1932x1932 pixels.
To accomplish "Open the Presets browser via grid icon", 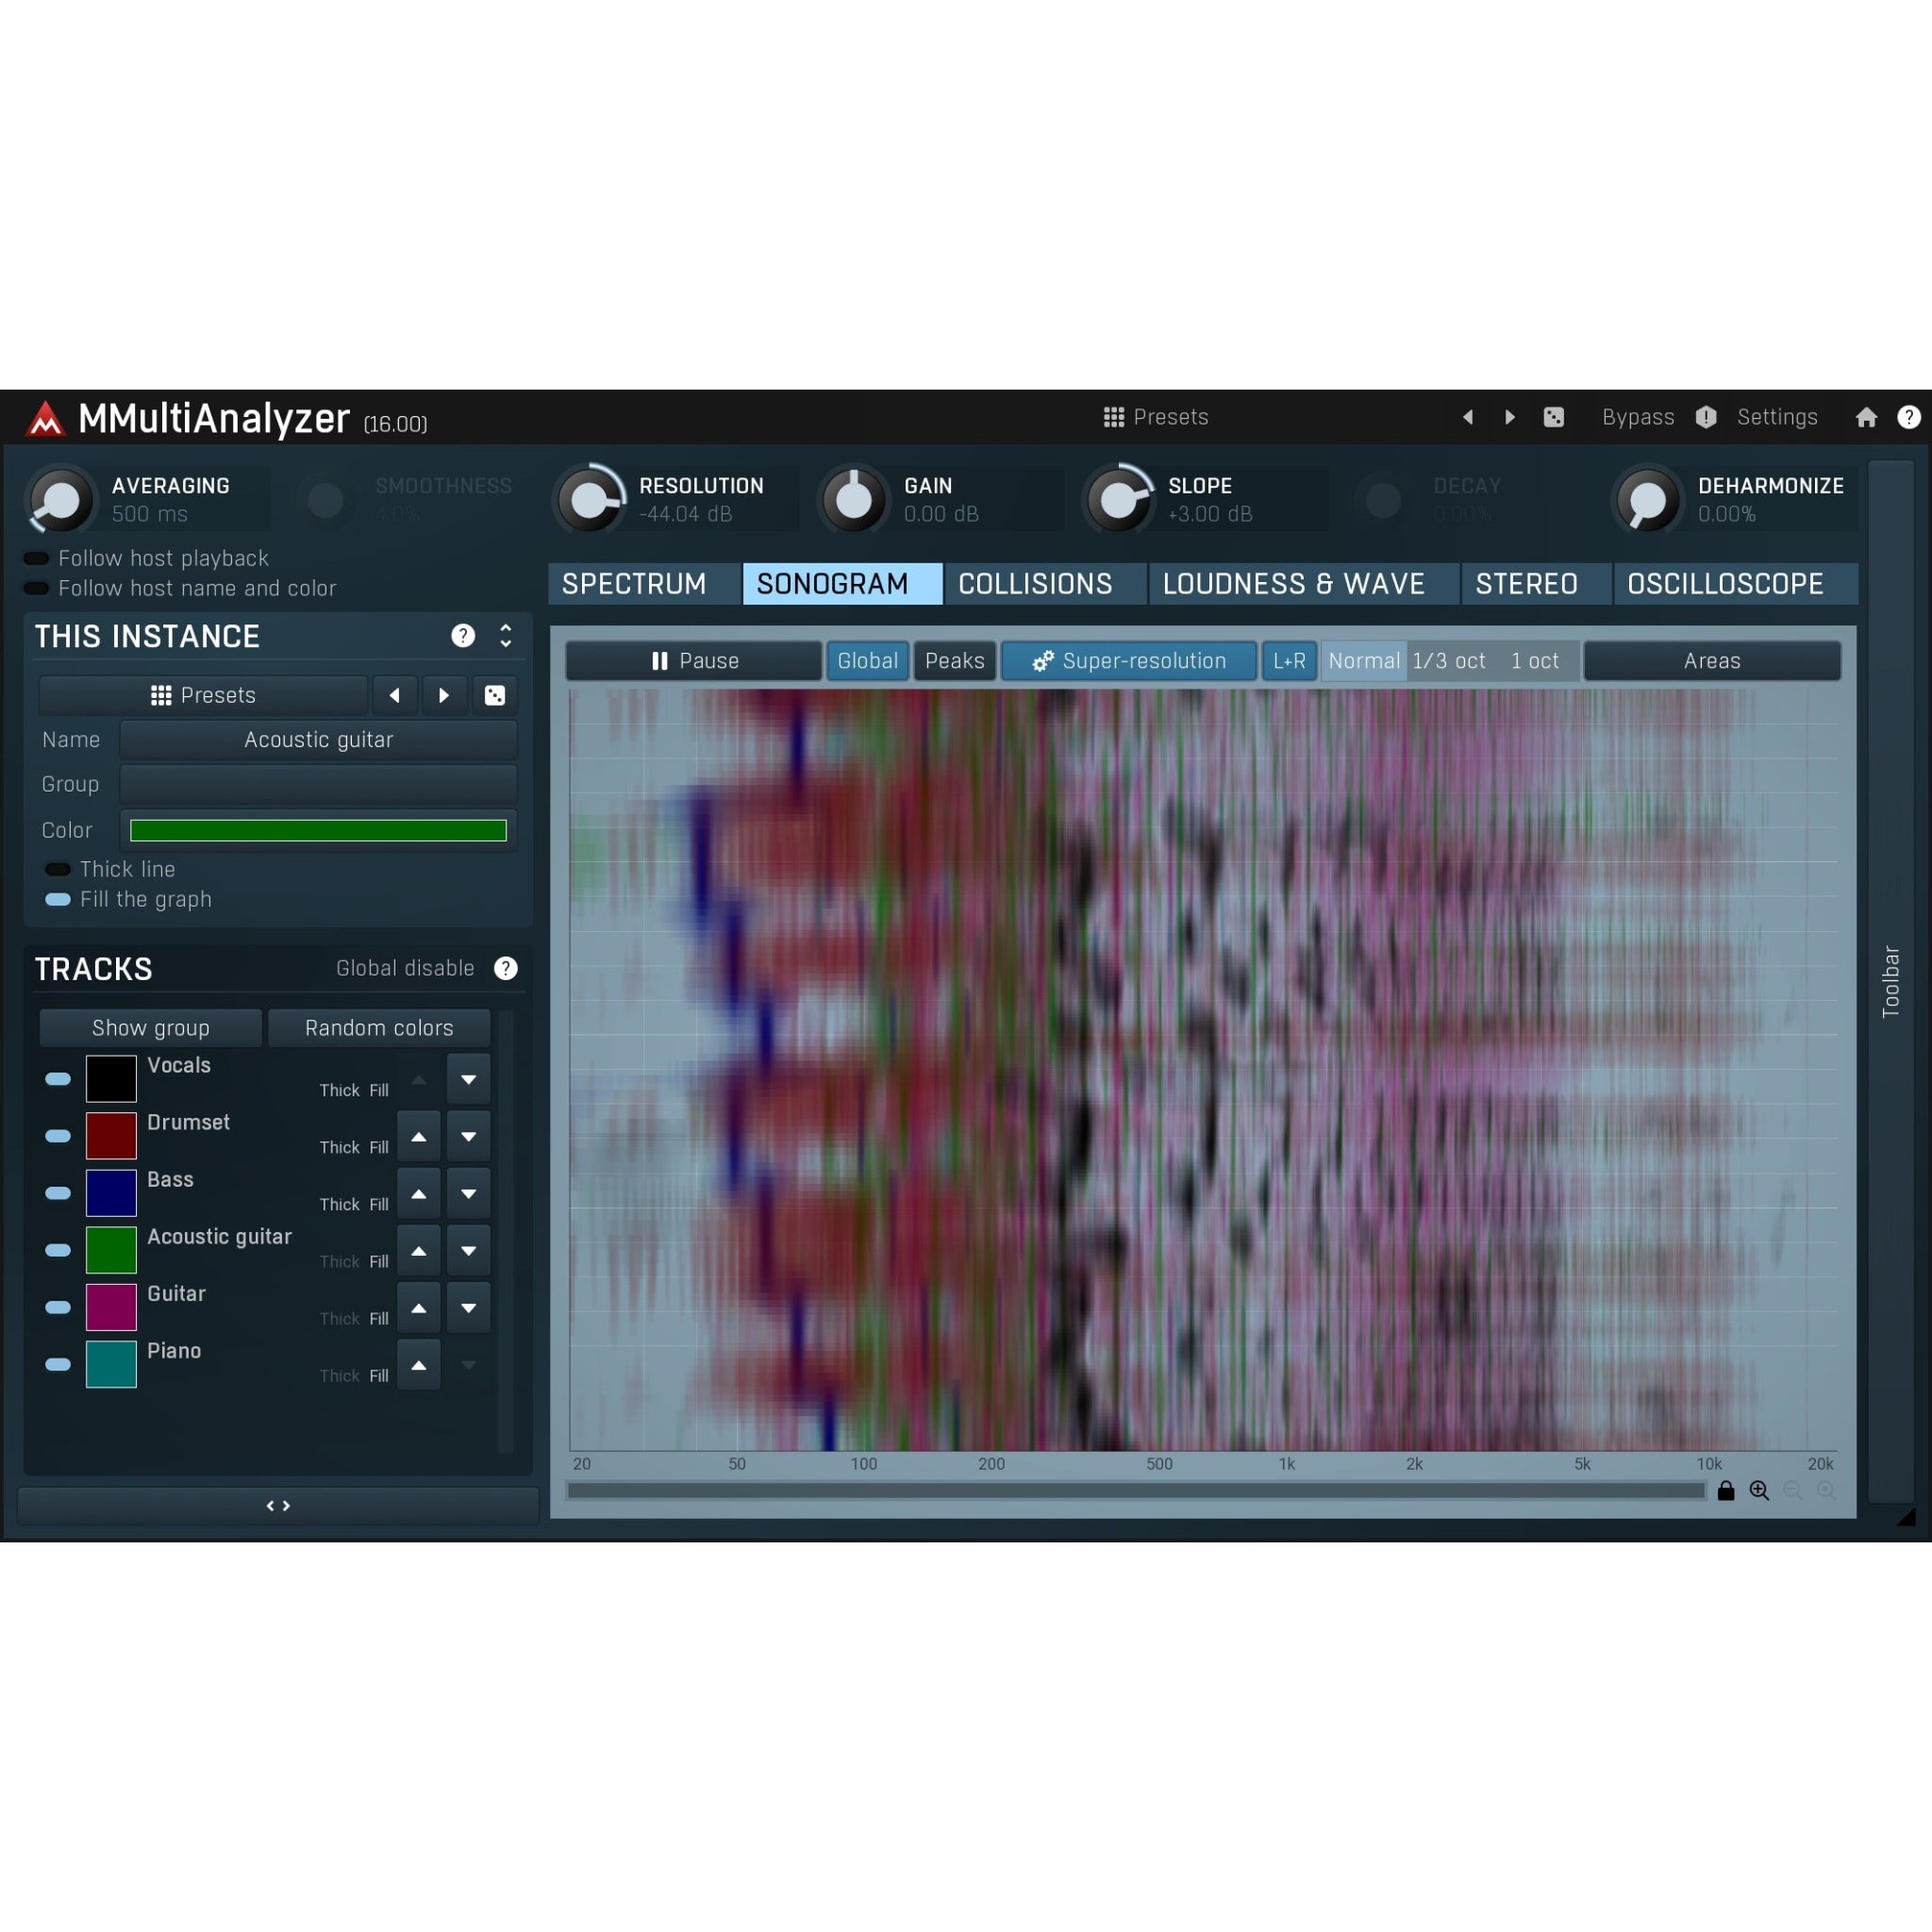I will pyautogui.click(x=1113, y=417).
